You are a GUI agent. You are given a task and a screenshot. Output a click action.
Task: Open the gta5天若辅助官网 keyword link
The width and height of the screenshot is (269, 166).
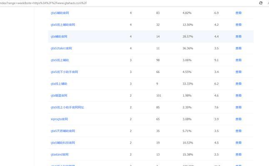(63, 131)
